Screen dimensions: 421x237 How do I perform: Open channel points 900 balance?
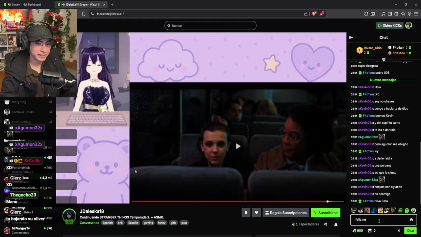358,231
